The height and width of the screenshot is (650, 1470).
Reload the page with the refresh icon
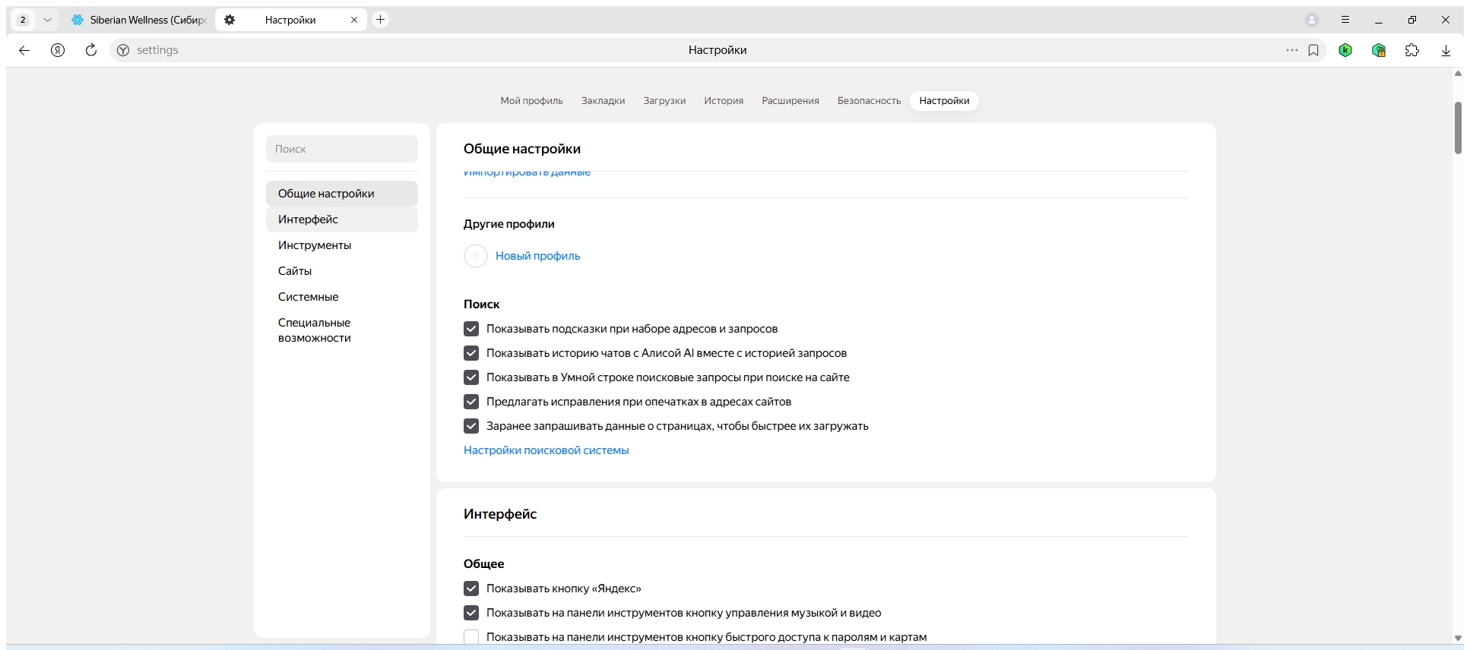[91, 50]
